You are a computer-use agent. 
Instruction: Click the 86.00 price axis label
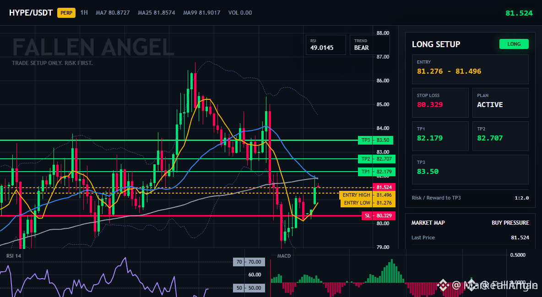[x=383, y=81]
